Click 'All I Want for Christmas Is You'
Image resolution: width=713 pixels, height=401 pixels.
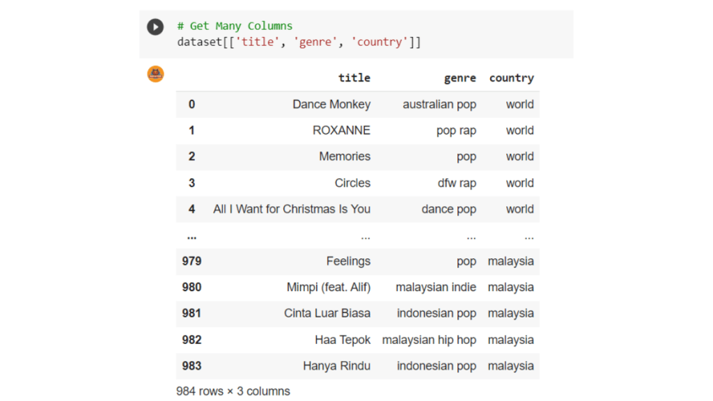click(291, 209)
